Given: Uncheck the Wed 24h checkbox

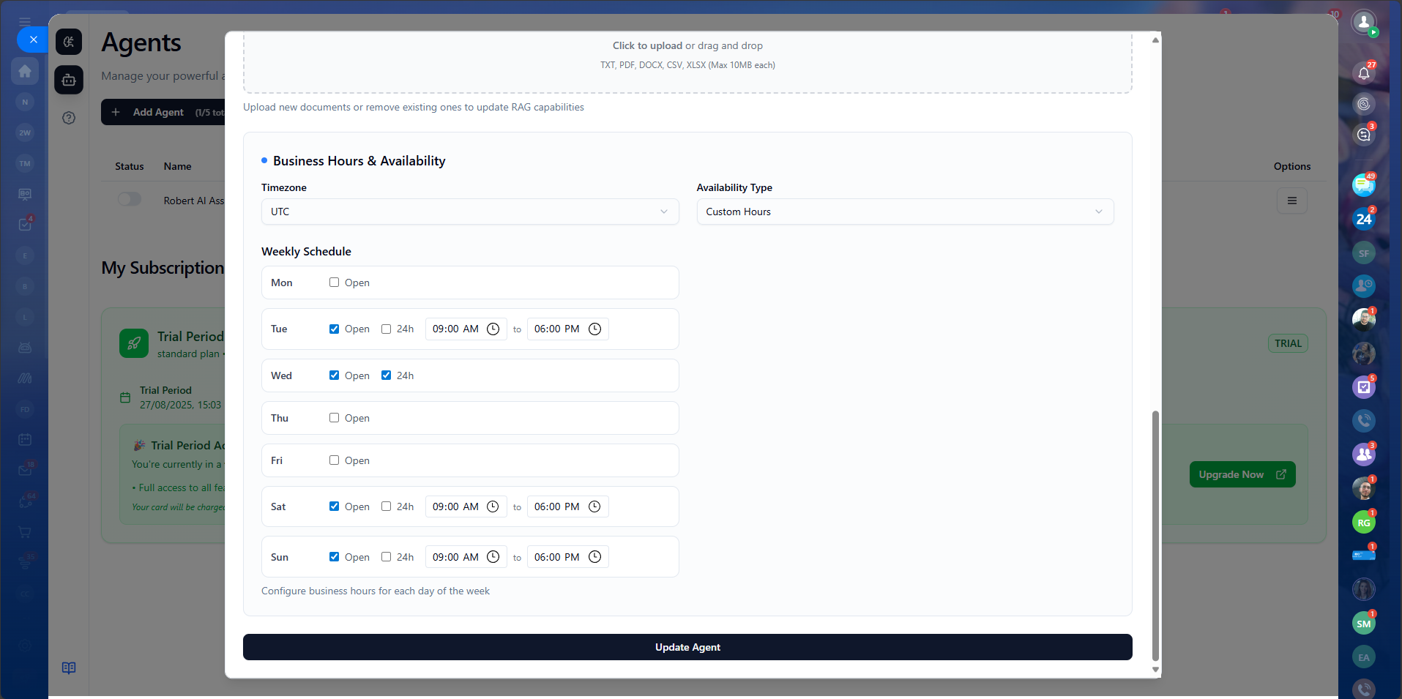Looking at the screenshot, I should 386,375.
